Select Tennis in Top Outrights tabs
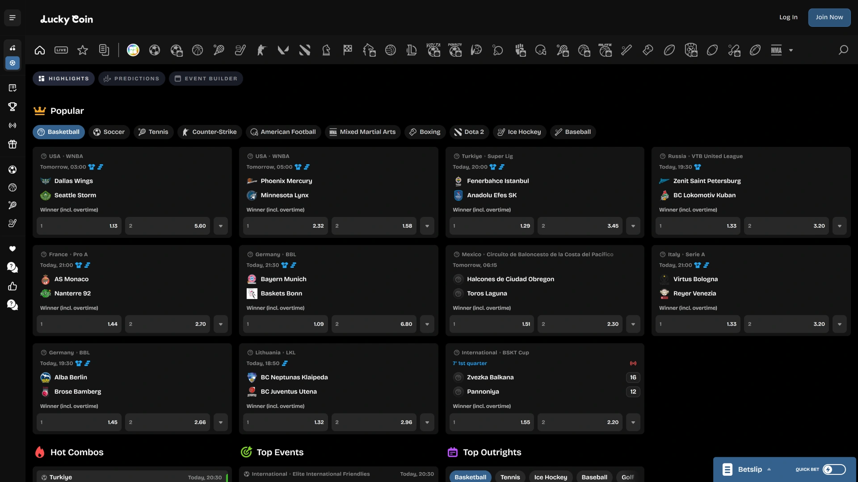The width and height of the screenshot is (858, 482). [510, 477]
